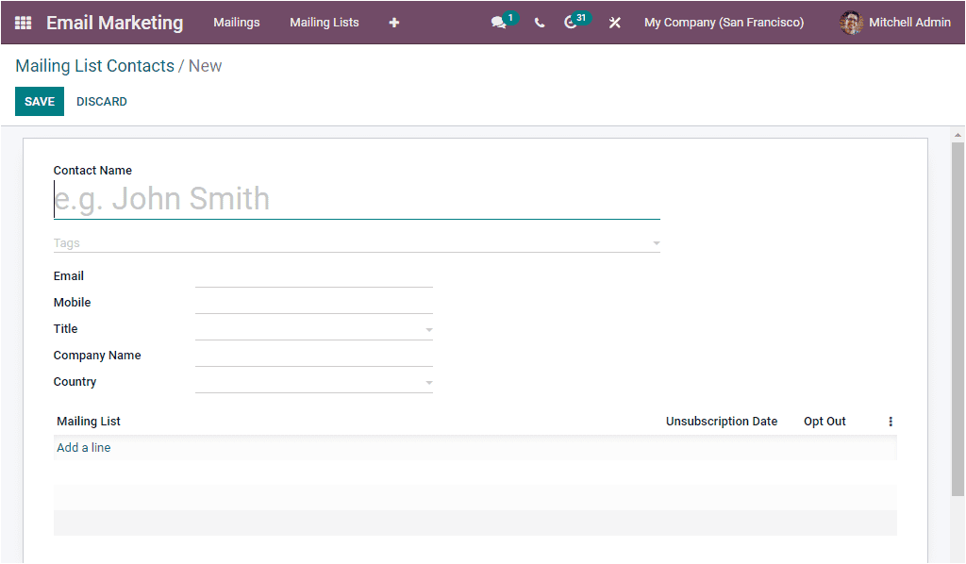Open Mitchell Admin user avatar menu
The image size is (966, 564).
click(893, 22)
